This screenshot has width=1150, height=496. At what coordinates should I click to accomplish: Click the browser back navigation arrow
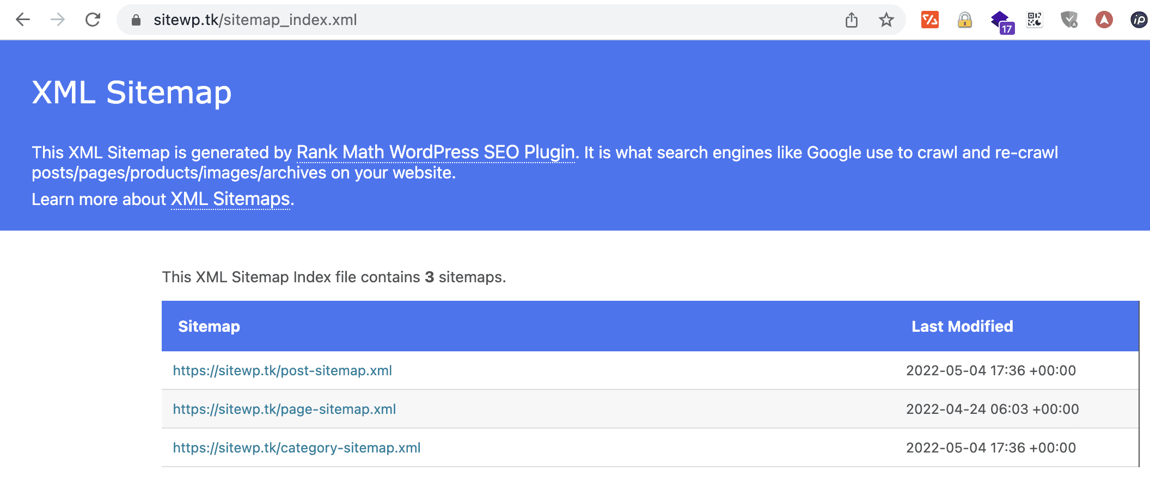click(22, 20)
